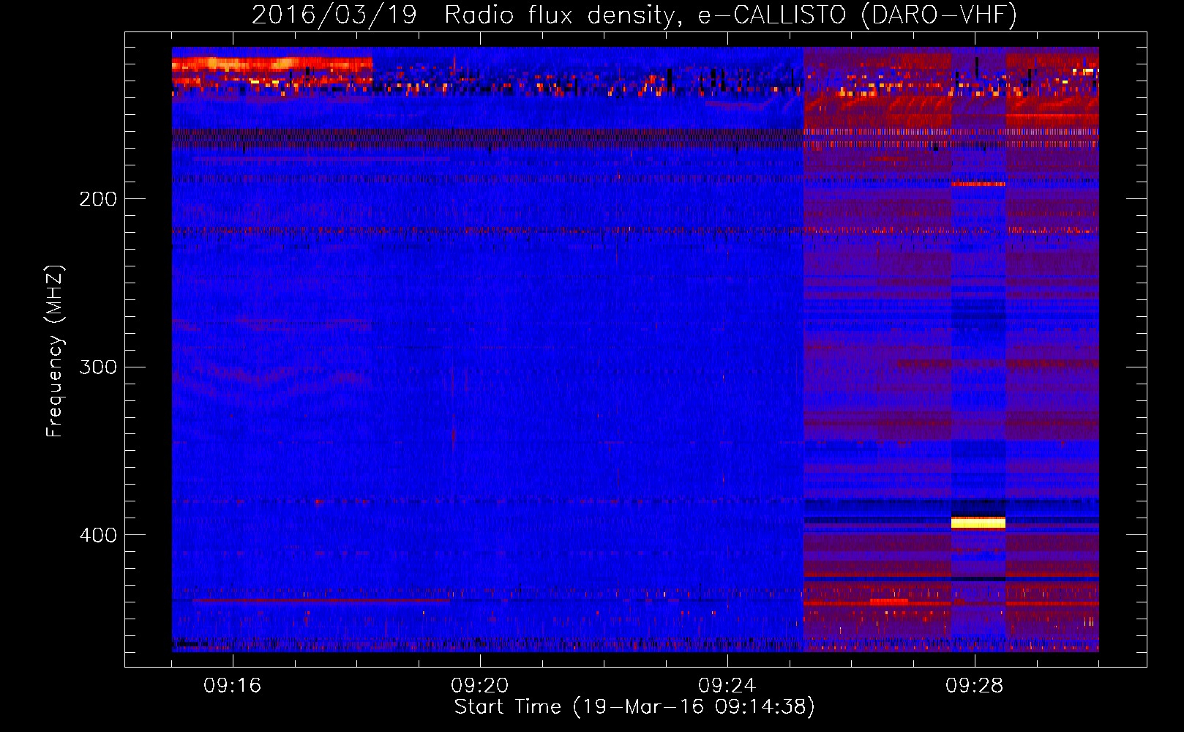
Task: Click the 09:16 time tick label
Action: [233, 686]
